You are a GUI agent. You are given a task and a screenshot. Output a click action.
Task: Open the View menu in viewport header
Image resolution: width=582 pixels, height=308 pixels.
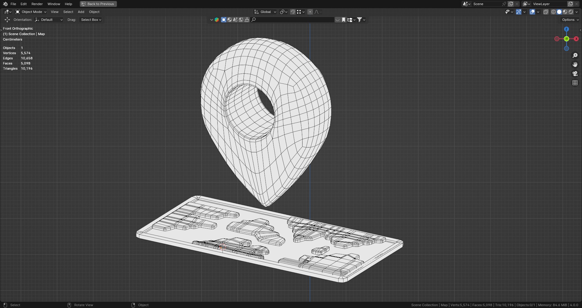pos(55,12)
